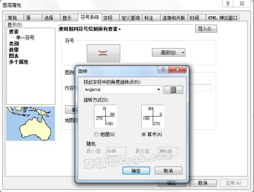Switch to the Time (时间) tab
Screen dimensions: 254x192
(196, 18)
